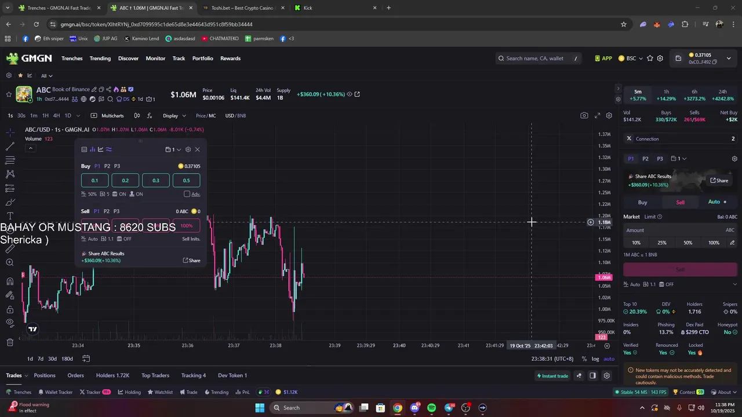This screenshot has height=417, width=742.
Task: Select the text annotation tool
Action: pyautogui.click(x=10, y=216)
